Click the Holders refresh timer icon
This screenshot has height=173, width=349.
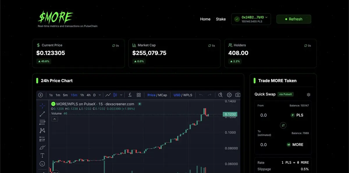pos(306,46)
